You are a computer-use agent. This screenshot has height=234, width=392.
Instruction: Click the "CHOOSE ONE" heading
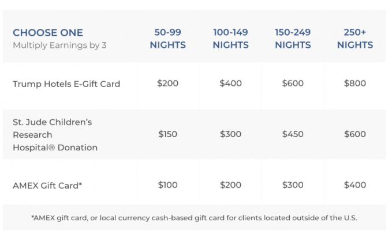[48, 33]
